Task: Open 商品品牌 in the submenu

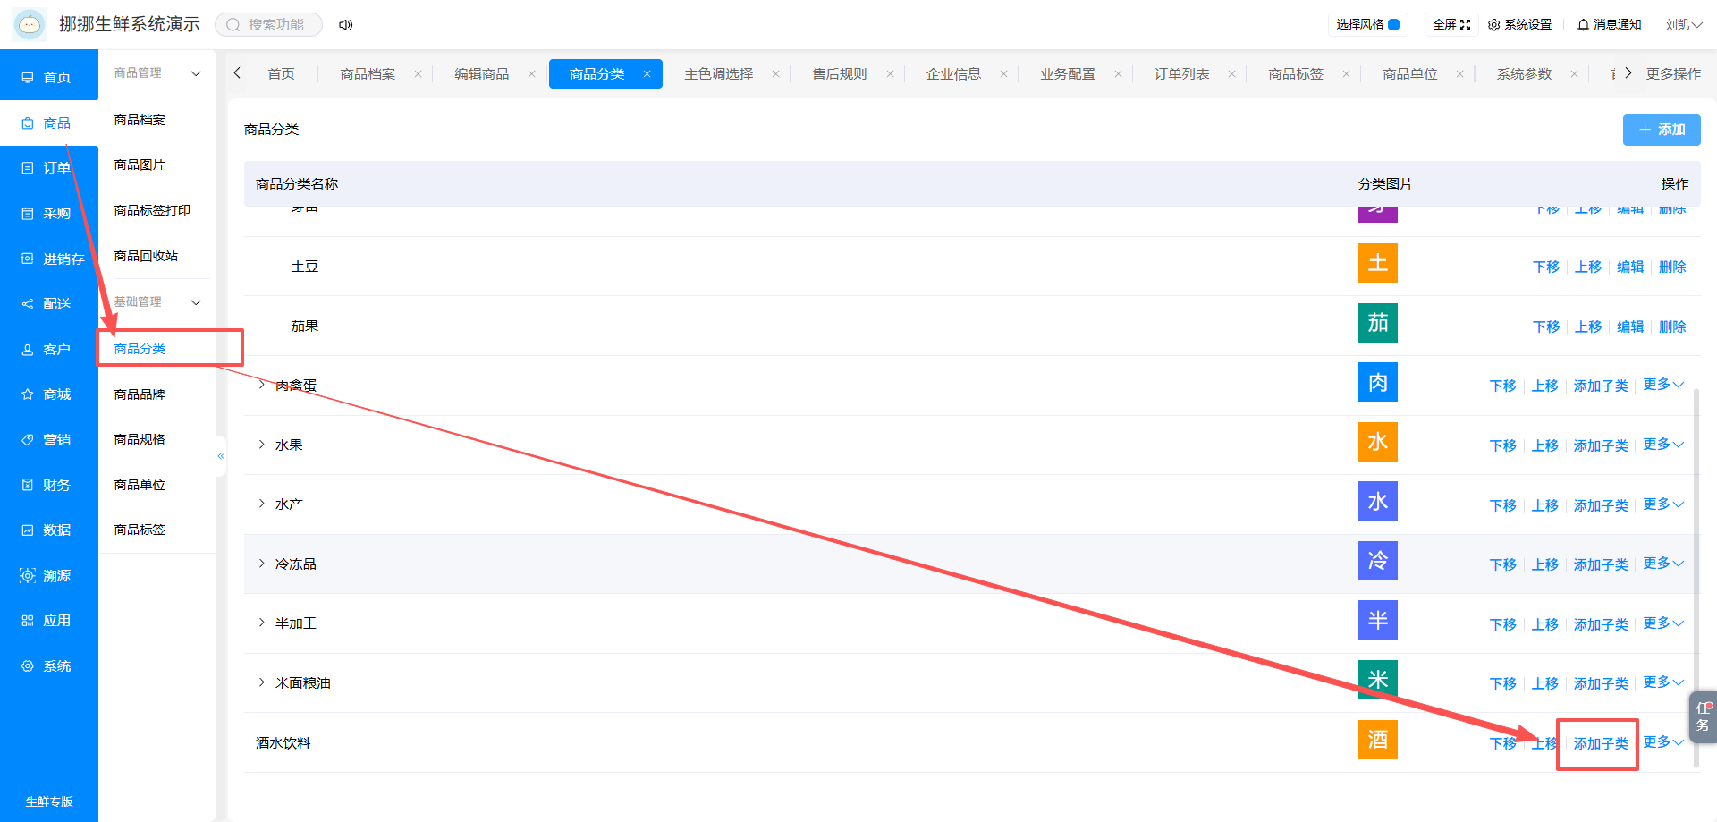Action: click(x=140, y=394)
